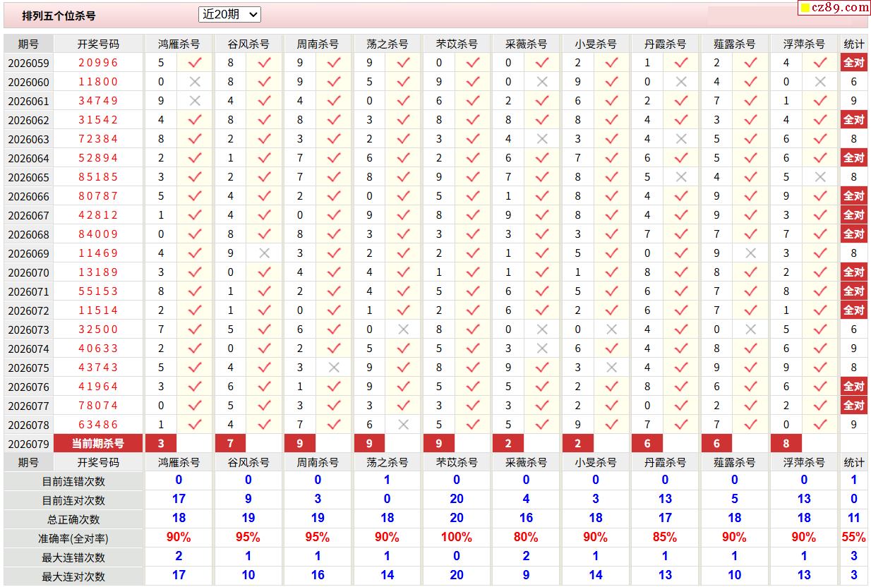Click the X mark for 鸿雁杀号 in row 2026060

[x=195, y=82]
